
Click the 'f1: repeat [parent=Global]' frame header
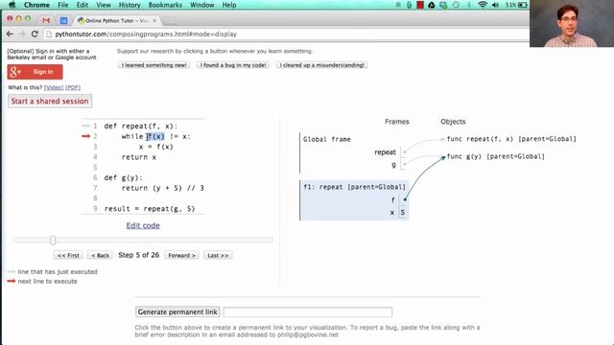354,187
